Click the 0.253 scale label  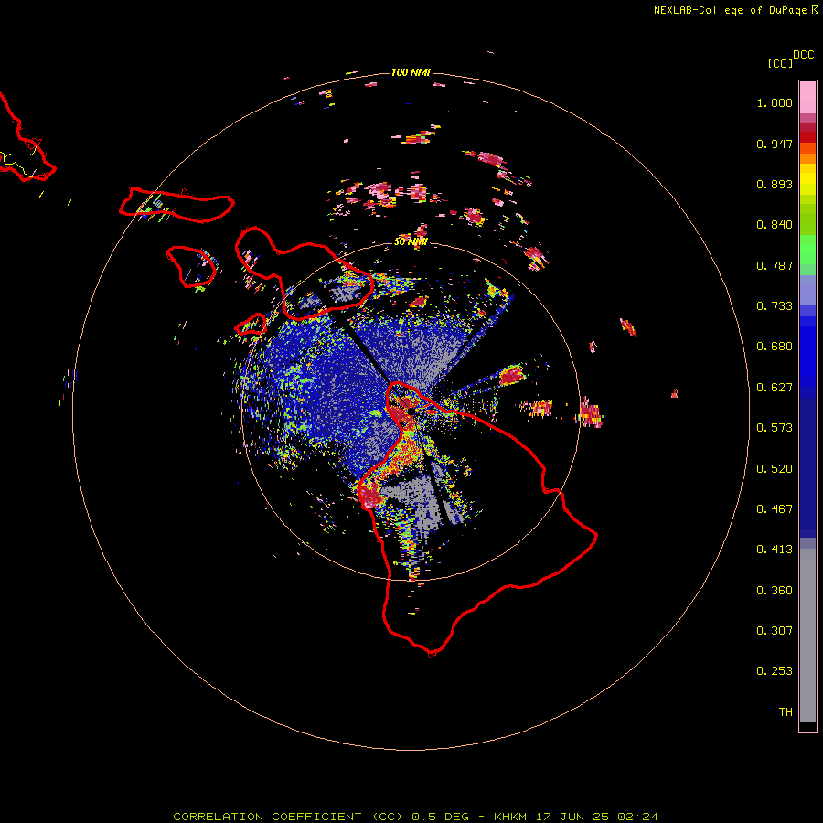775,671
